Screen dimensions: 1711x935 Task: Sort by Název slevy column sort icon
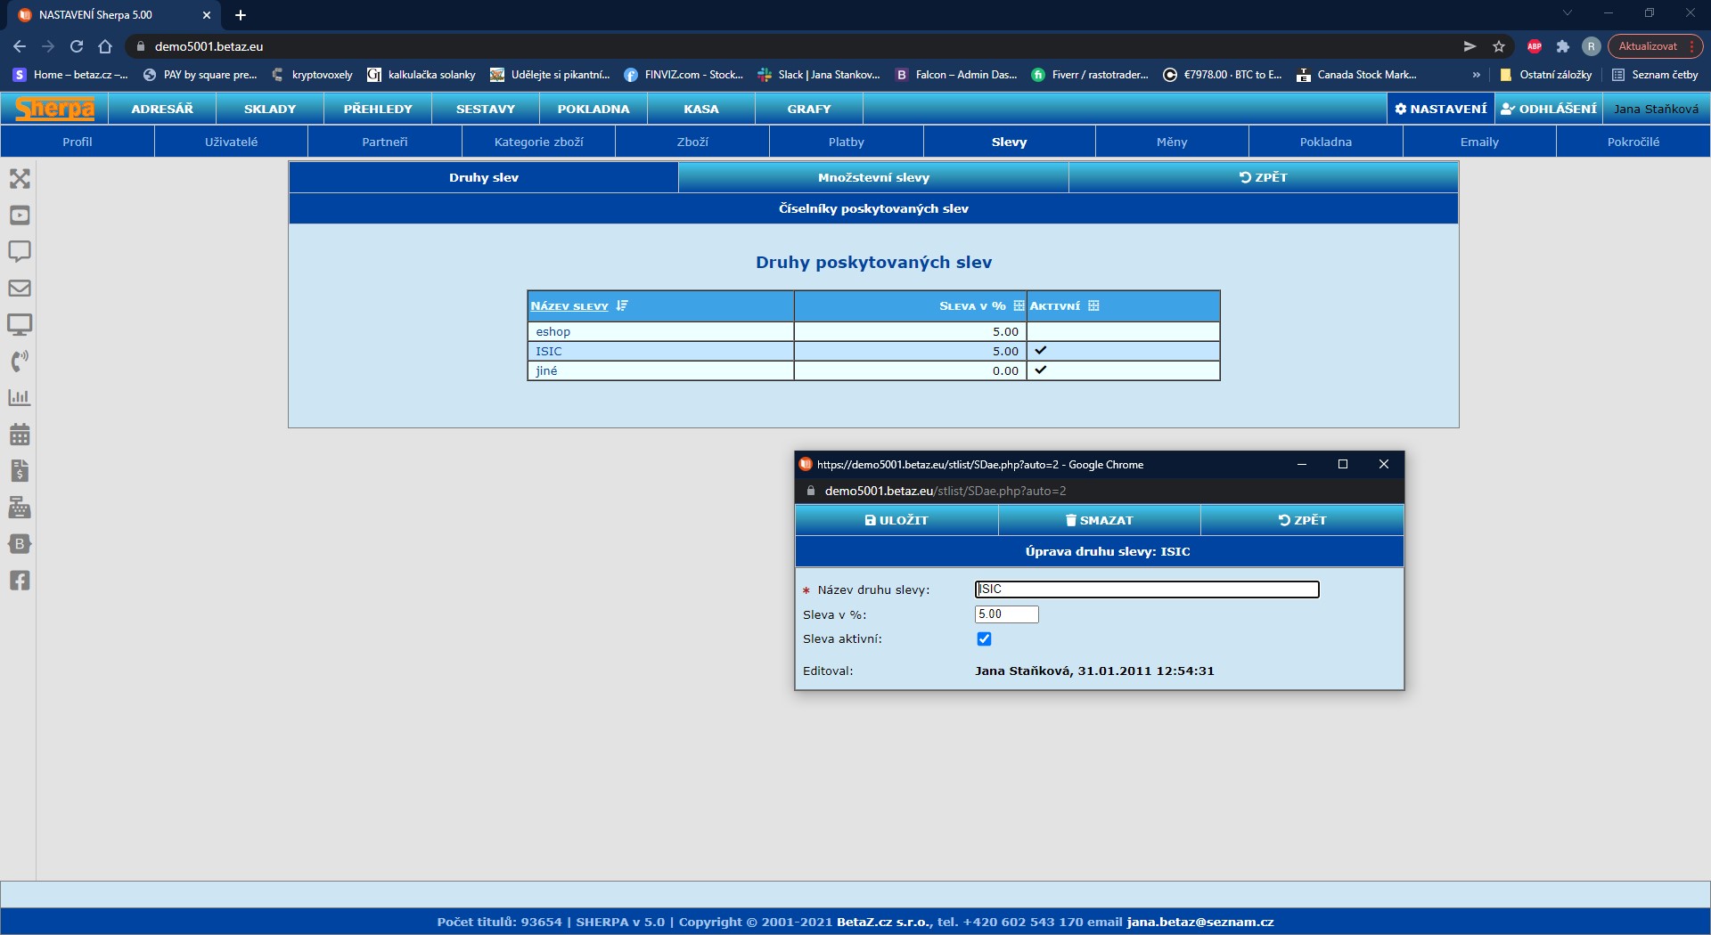coord(622,306)
